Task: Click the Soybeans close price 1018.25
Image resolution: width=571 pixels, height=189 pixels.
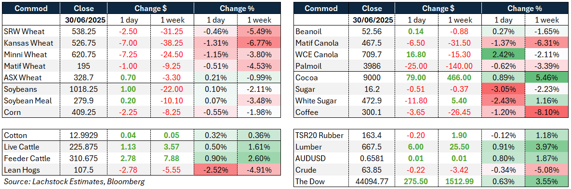Action: pos(84,89)
